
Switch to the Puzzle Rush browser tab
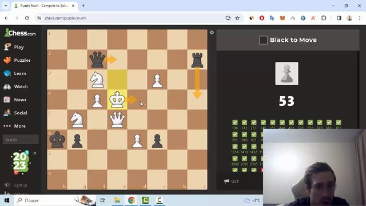click(x=44, y=6)
